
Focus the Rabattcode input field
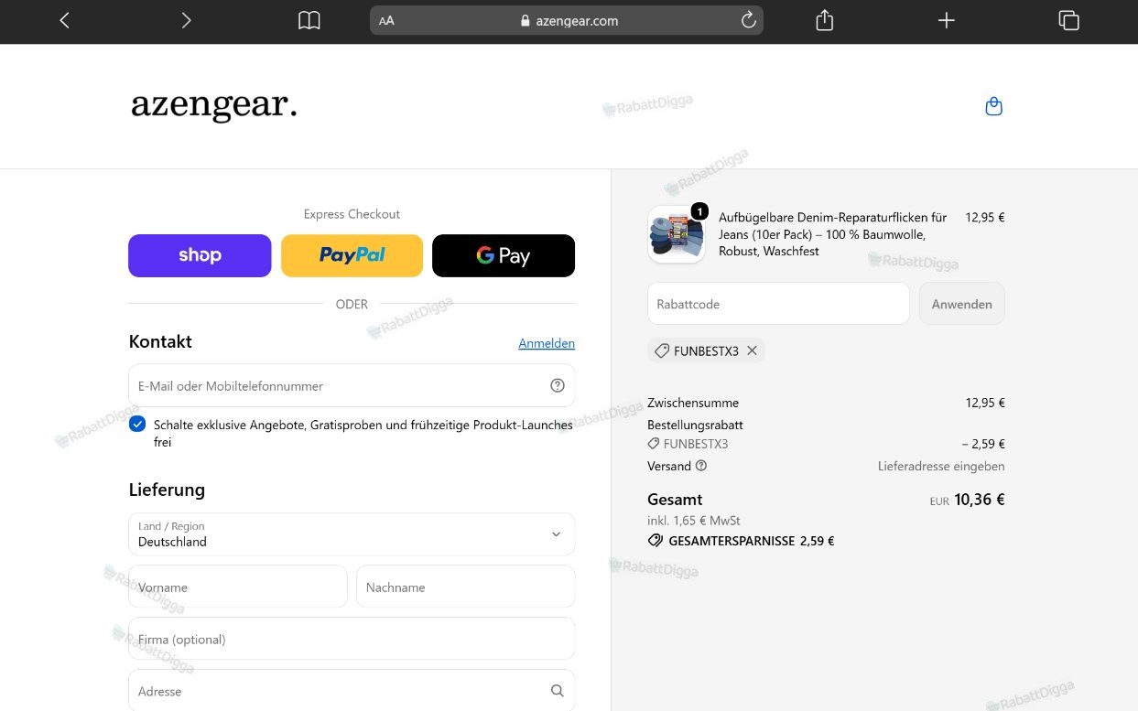coord(778,304)
